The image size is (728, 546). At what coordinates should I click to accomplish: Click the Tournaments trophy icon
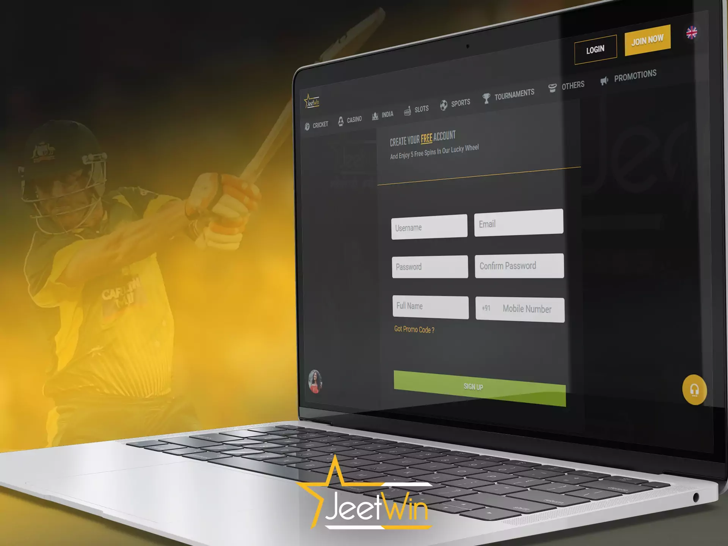pyautogui.click(x=483, y=99)
